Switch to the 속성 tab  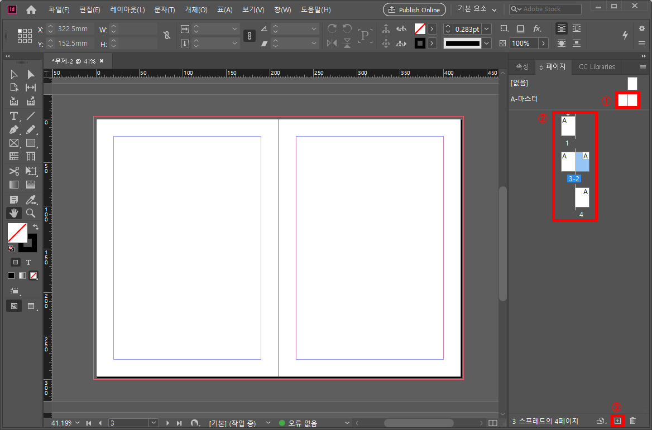[522, 67]
